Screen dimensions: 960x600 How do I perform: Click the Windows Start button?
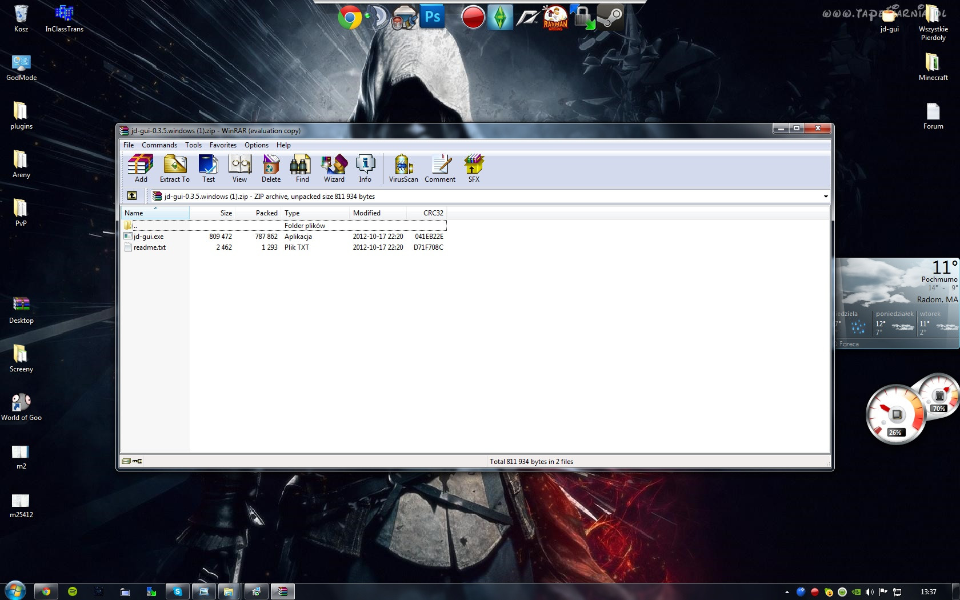[15, 590]
